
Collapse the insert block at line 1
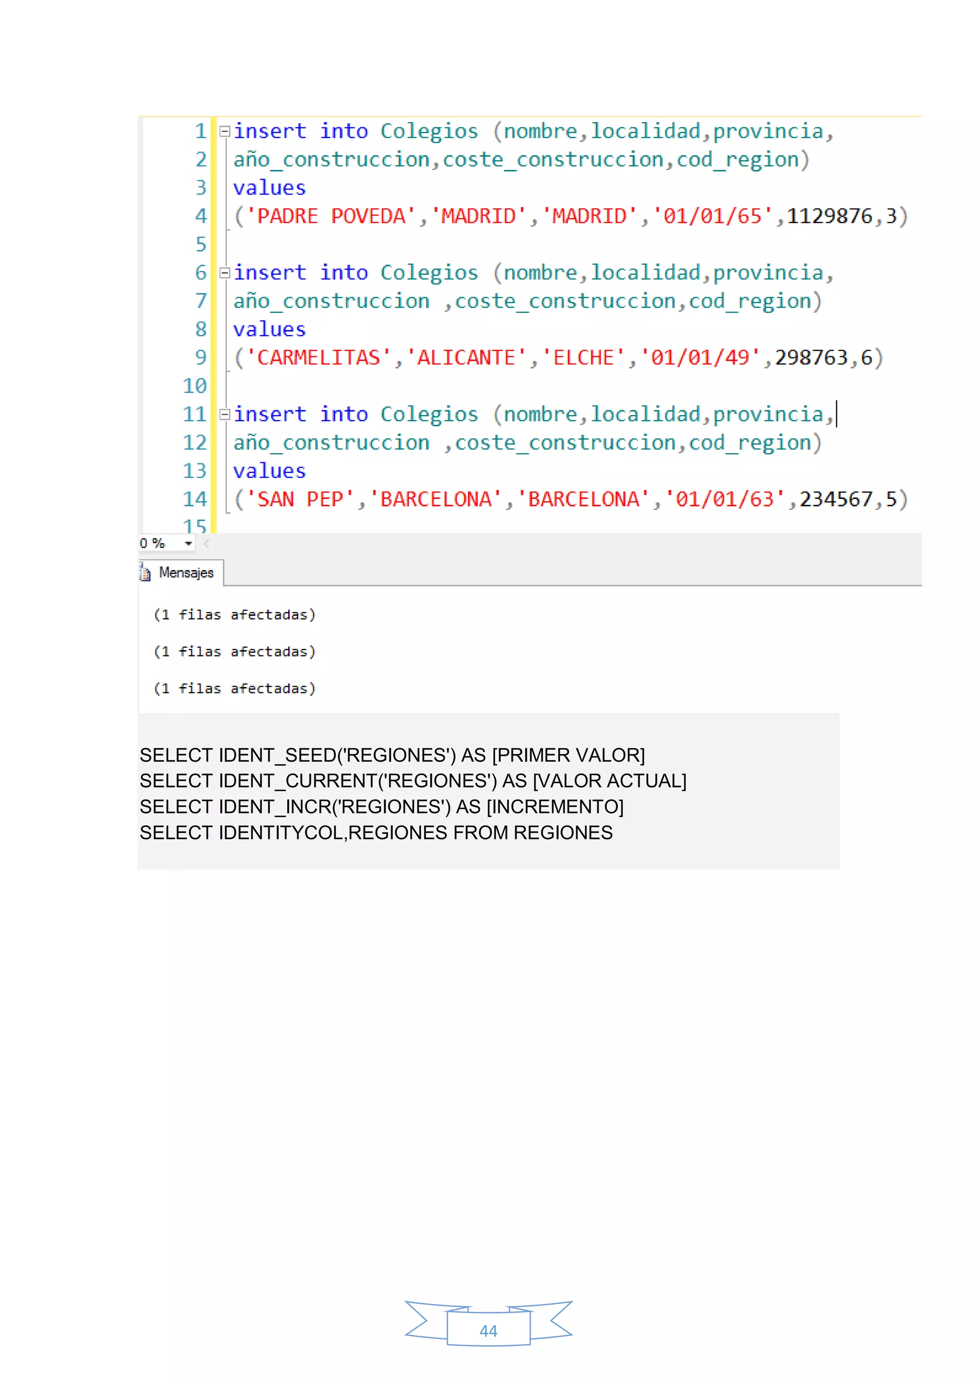[224, 131]
